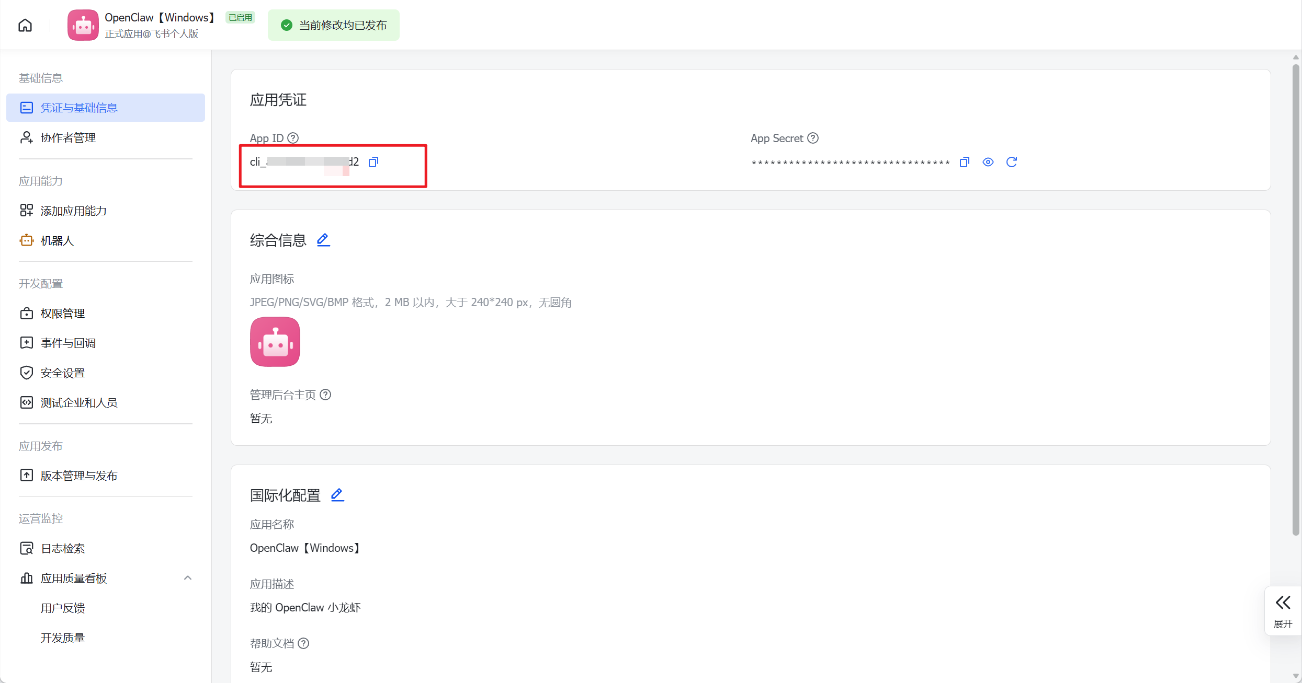1302x683 pixels.
Task: Open 用户反馈 under quality board
Action: [x=63, y=608]
